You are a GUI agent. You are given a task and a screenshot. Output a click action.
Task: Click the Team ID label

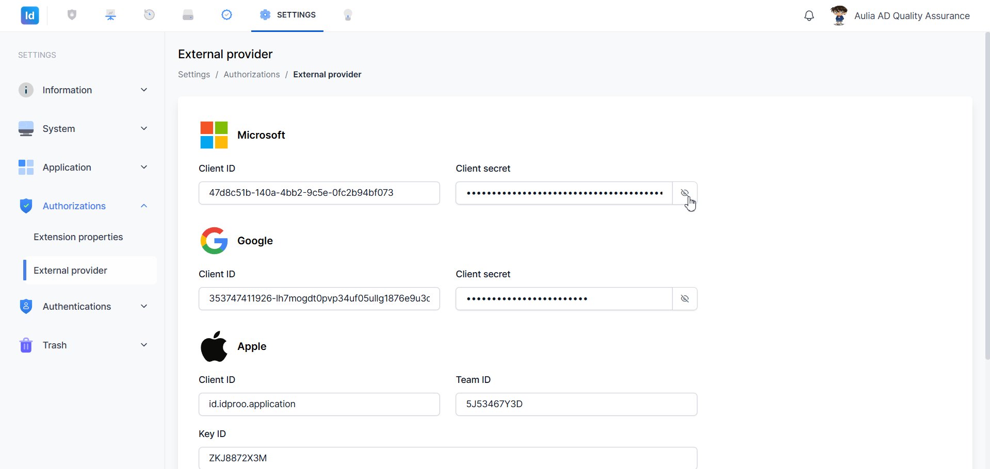473,380
